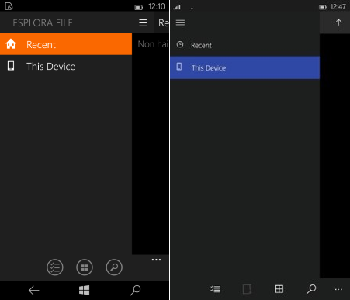The image size is (350, 300).
Task: Tap the notification icon at top-left status bar
Action: click(9, 6)
